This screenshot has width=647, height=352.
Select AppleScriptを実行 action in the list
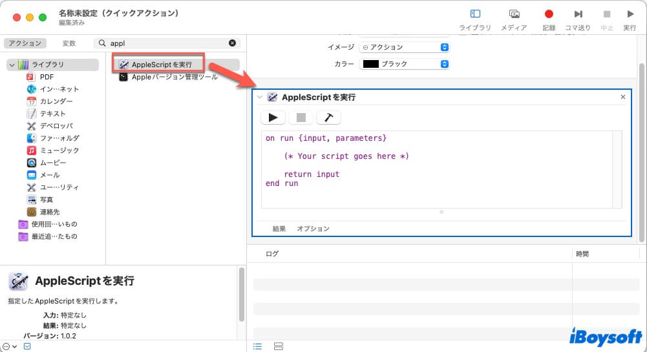tap(162, 65)
